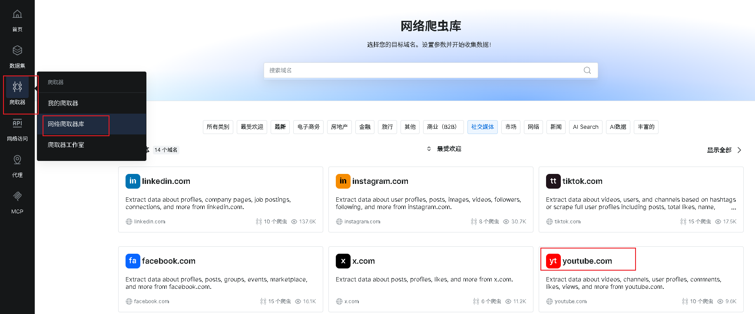The height and width of the screenshot is (314, 755).
Task: Click the black tiktok.com tt logo icon
Action: [553, 181]
